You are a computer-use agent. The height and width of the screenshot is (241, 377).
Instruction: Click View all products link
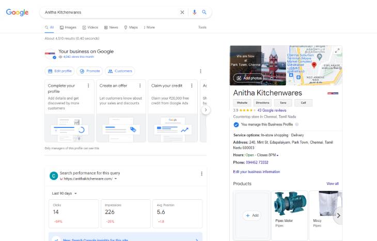click(333, 184)
